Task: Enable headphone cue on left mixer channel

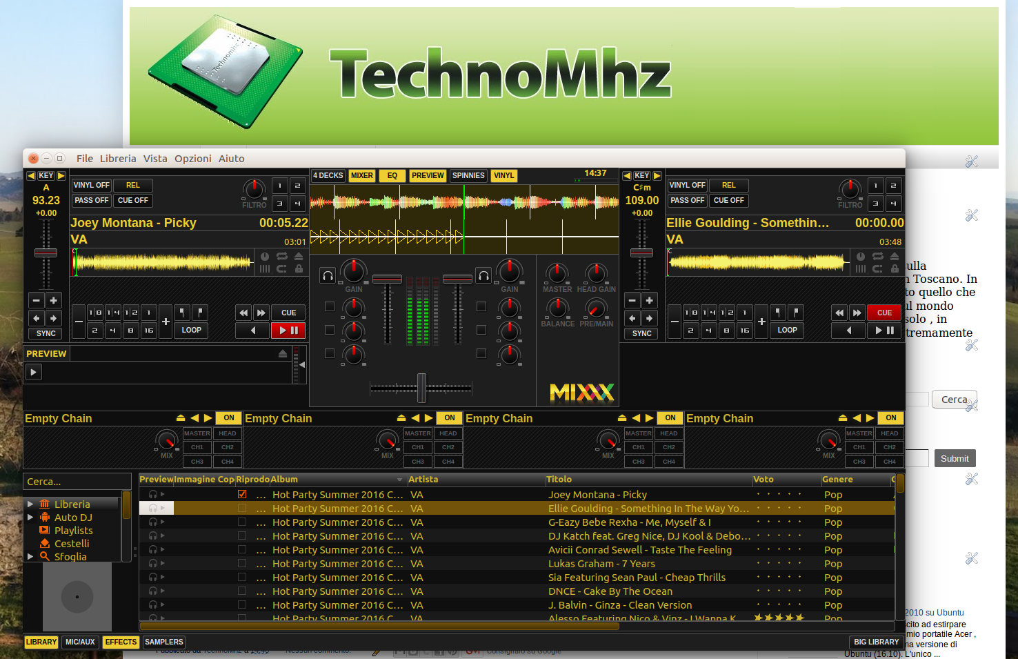Action: coord(328,276)
